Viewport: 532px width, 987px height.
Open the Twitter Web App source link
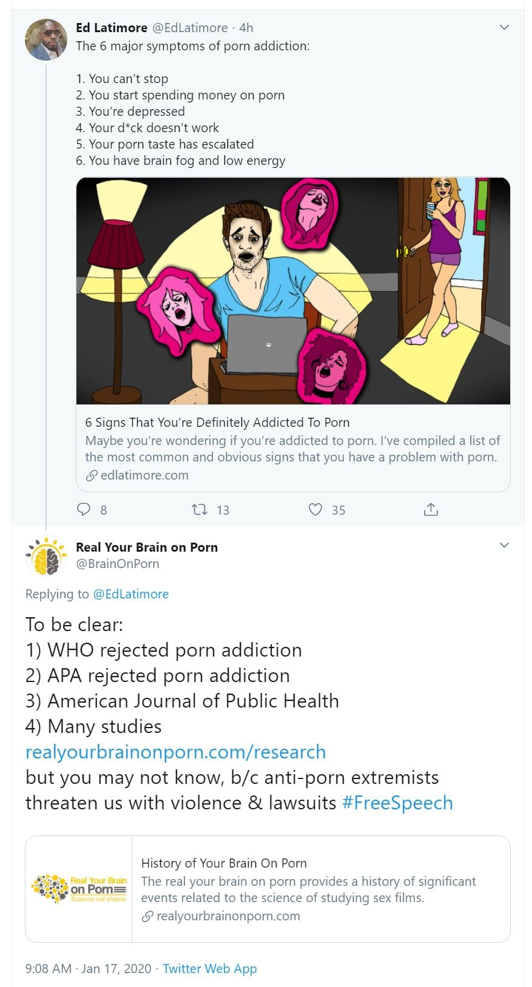[x=210, y=969]
